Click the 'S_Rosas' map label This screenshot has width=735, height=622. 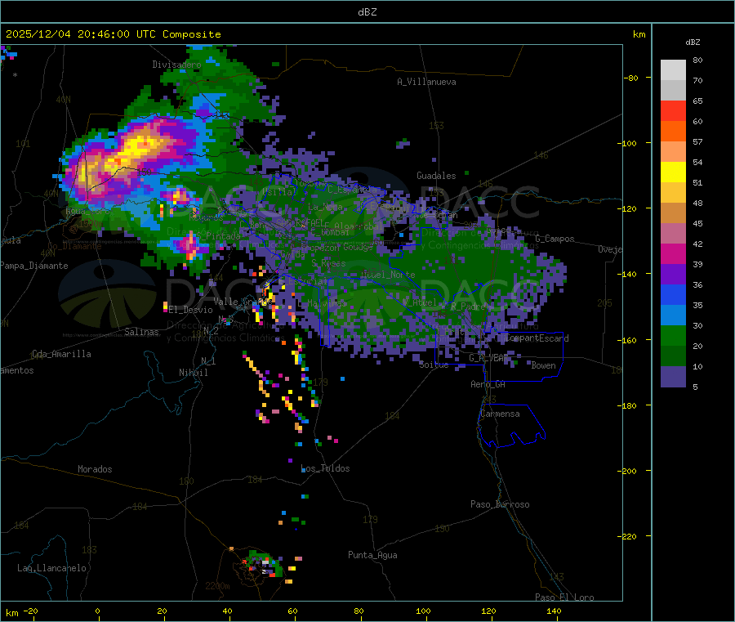(x=328, y=263)
